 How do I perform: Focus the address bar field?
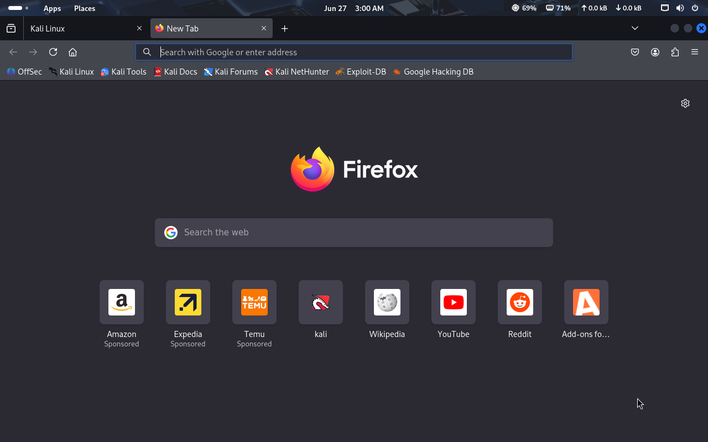click(354, 52)
